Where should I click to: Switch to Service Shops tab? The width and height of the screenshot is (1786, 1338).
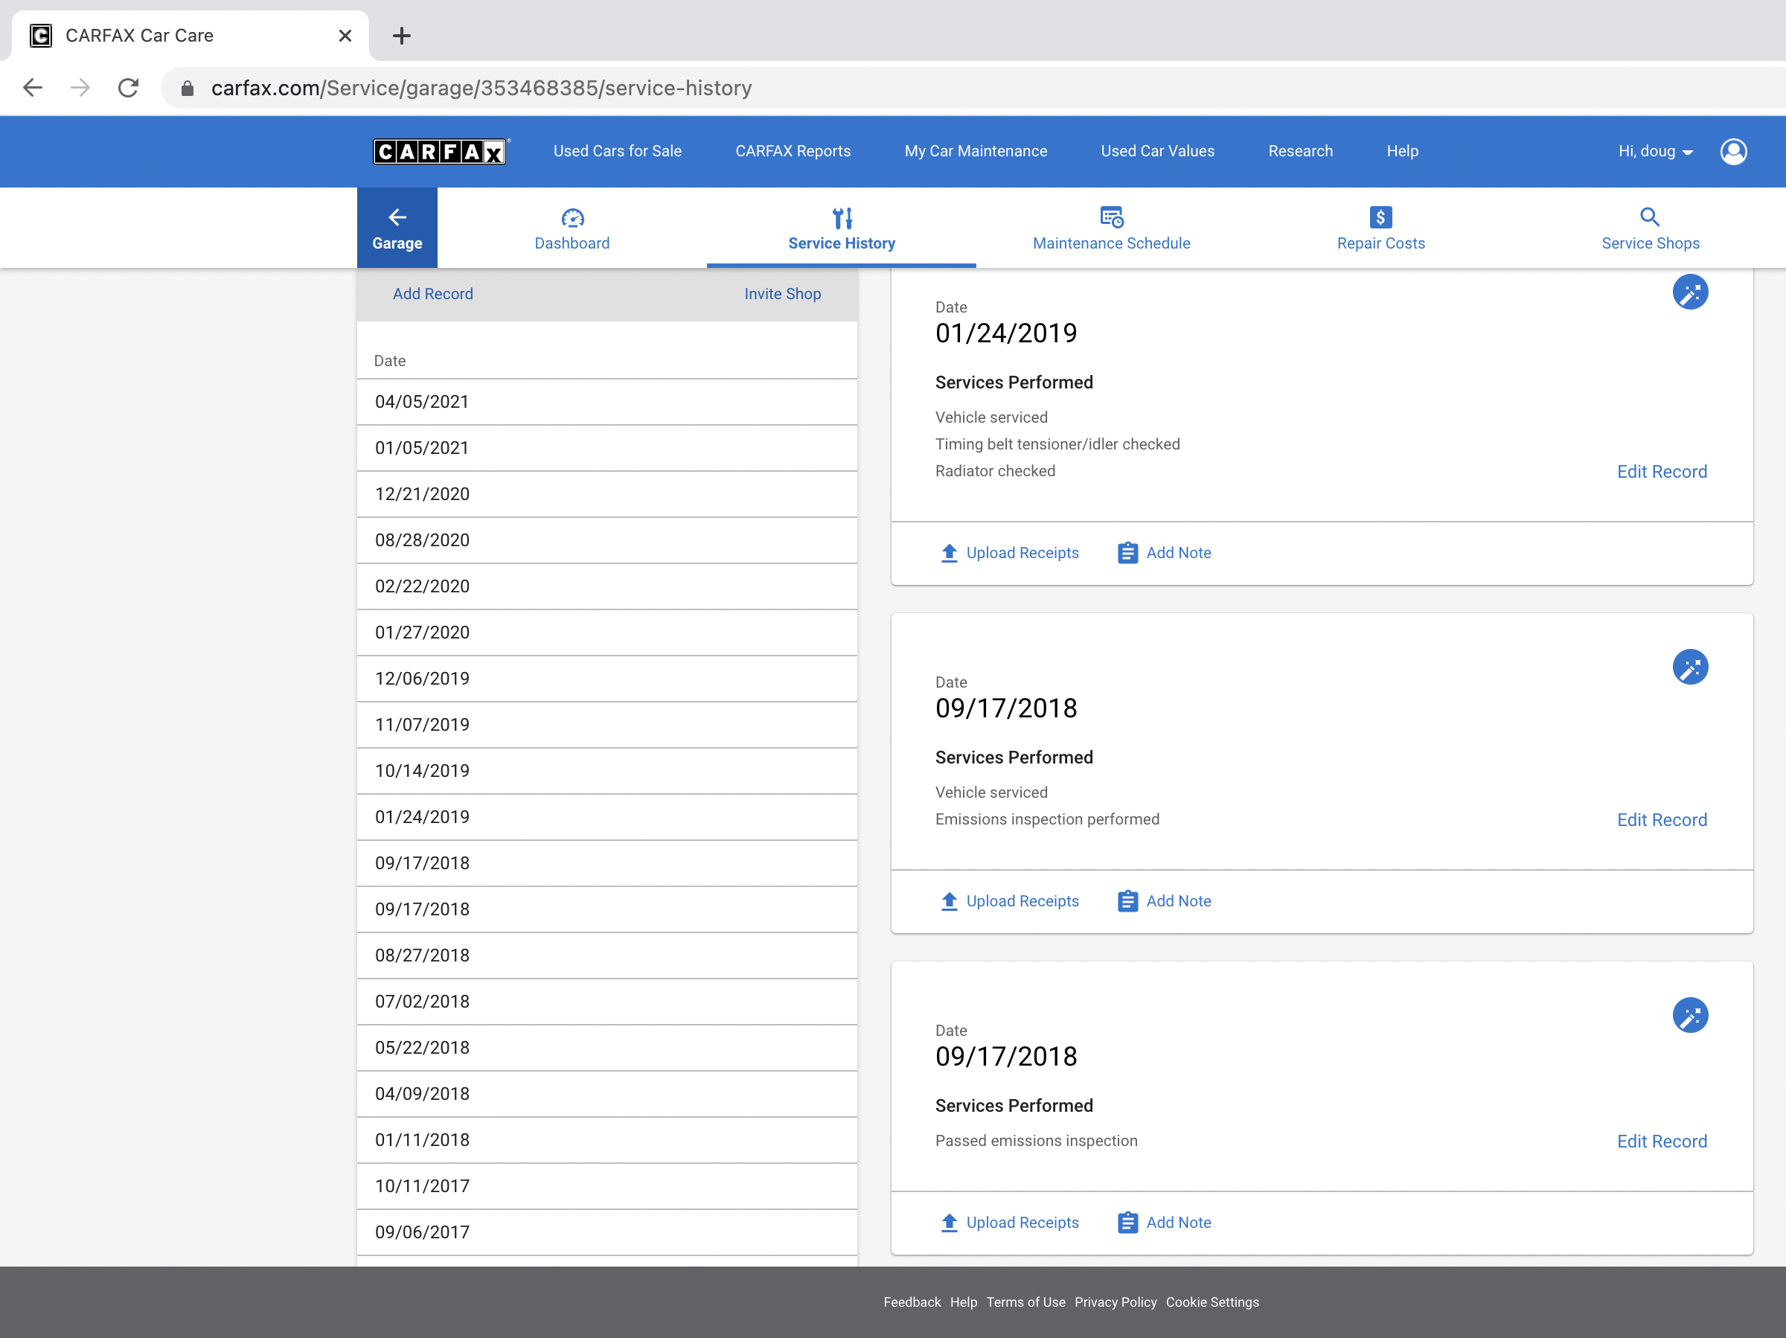pos(1651,228)
